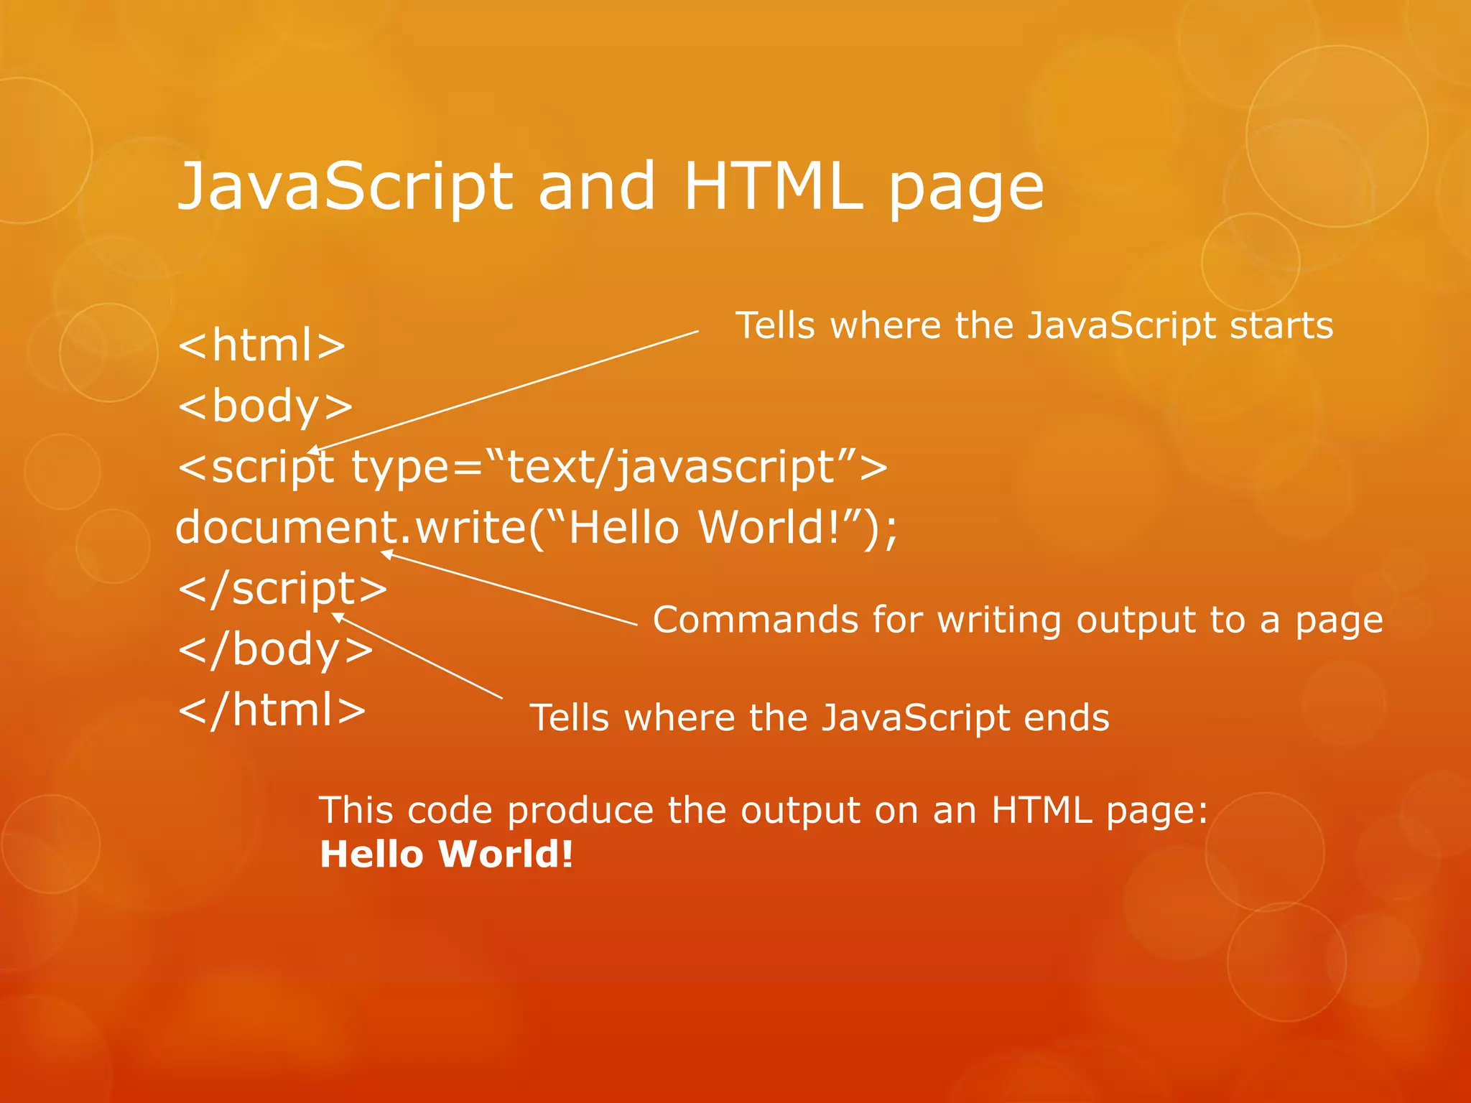The image size is (1471, 1103).
Task: Click the opening <body> tag line
Action: [x=266, y=407]
